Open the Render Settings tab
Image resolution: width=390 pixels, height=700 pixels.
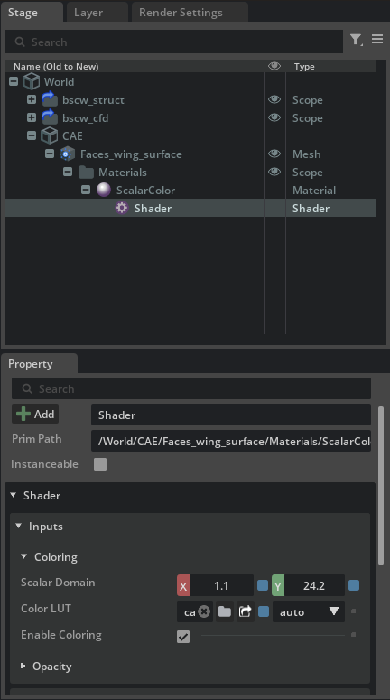(x=181, y=13)
